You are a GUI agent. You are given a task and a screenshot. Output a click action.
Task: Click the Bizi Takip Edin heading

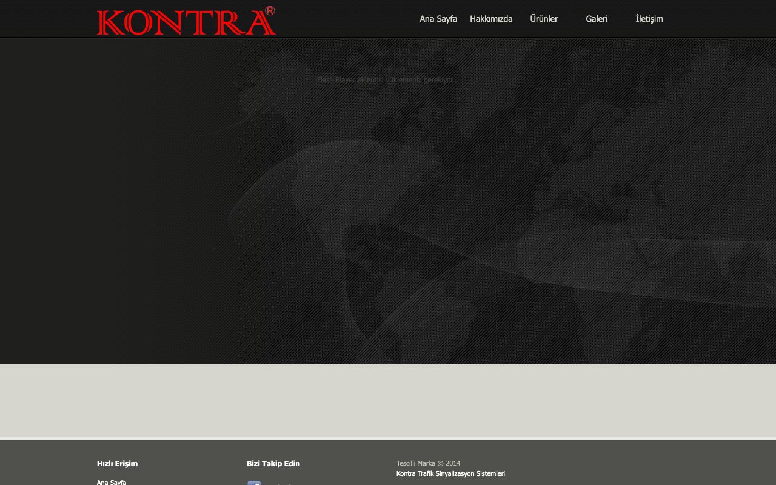tap(273, 464)
